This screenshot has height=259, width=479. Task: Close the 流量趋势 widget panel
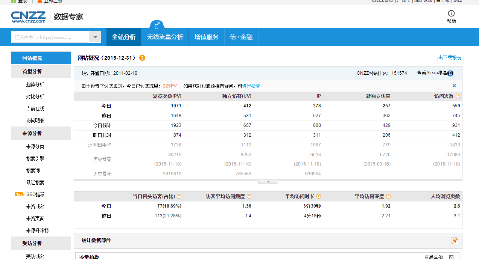pyautogui.click(x=452, y=257)
